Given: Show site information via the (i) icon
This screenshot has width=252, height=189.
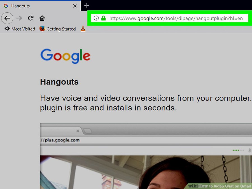Looking at the screenshot, I should click(96, 18).
